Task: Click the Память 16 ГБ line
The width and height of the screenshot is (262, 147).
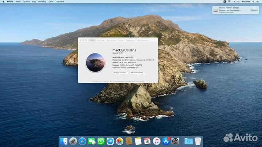Action: (124, 62)
